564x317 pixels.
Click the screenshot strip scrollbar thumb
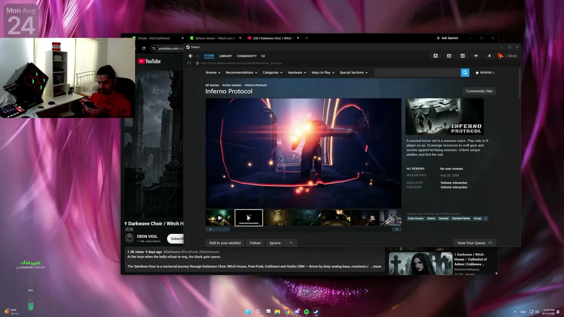[222, 229]
